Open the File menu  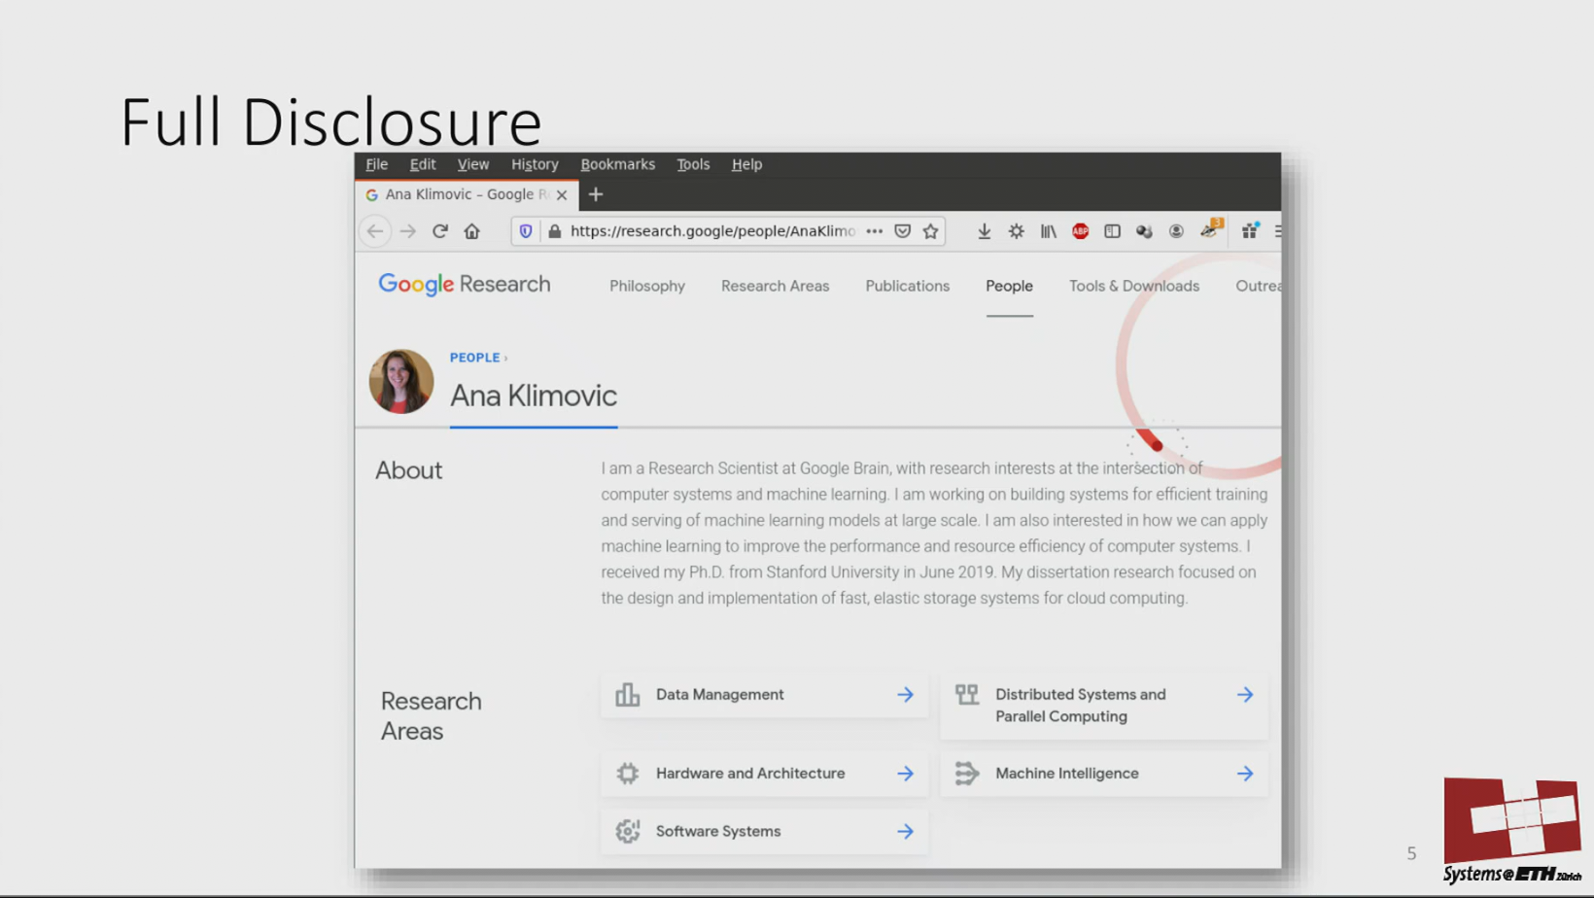point(377,164)
